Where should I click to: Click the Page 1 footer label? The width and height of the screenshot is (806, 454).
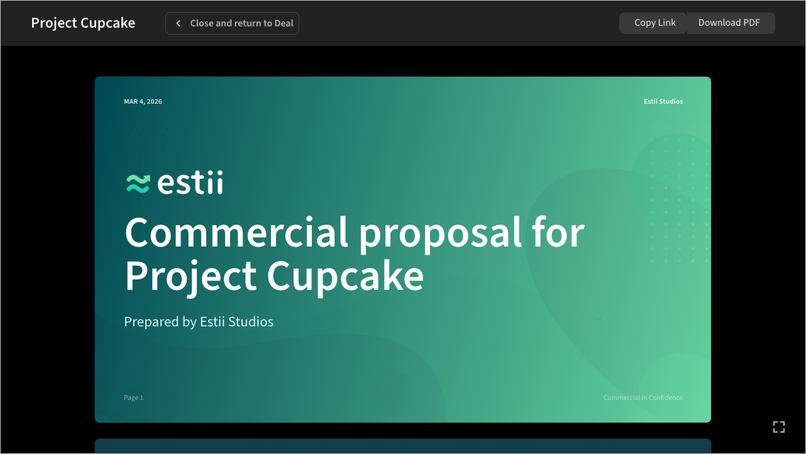tap(133, 397)
